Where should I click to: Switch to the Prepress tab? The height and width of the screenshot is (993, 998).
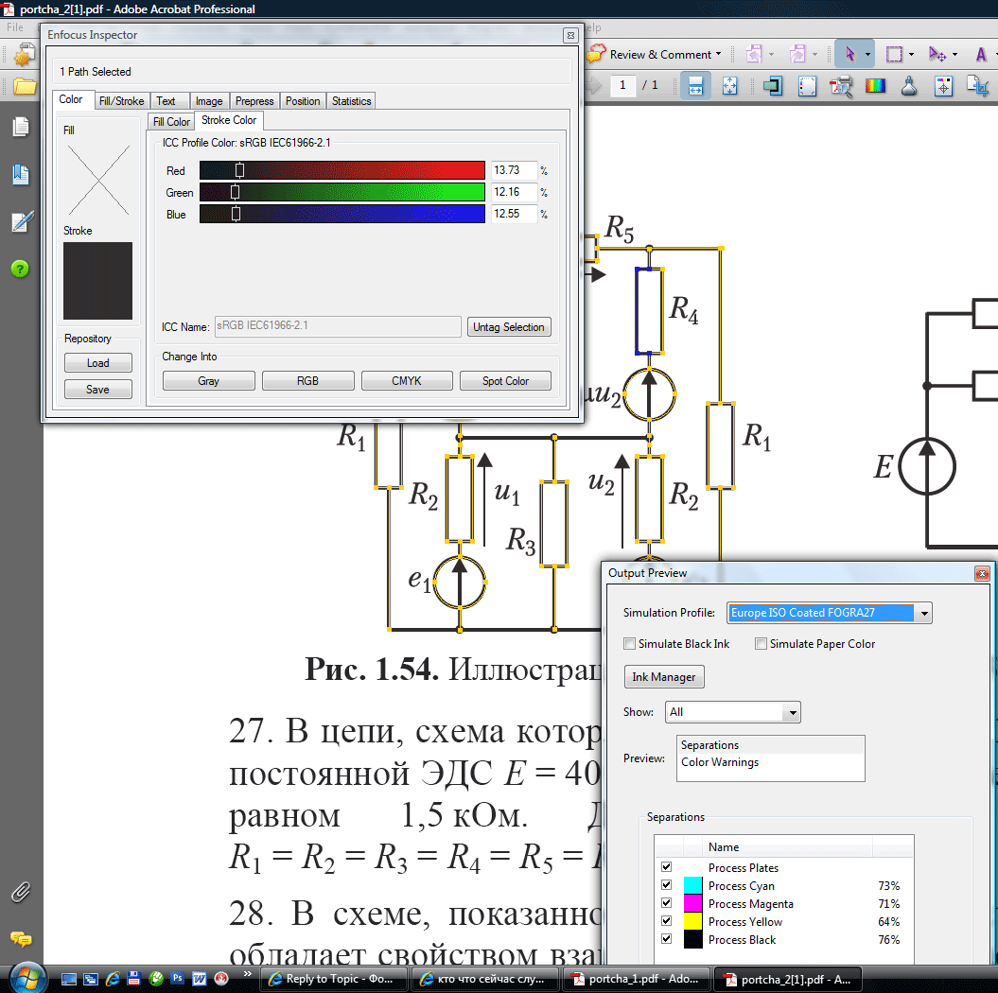point(254,101)
